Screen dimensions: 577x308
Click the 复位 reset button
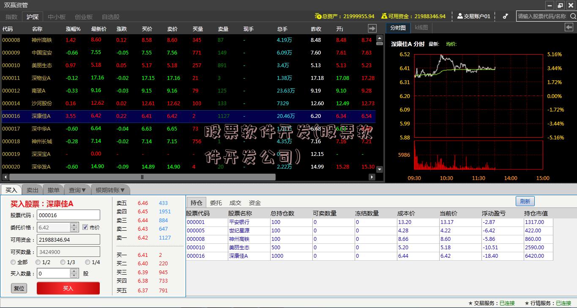tap(19, 288)
